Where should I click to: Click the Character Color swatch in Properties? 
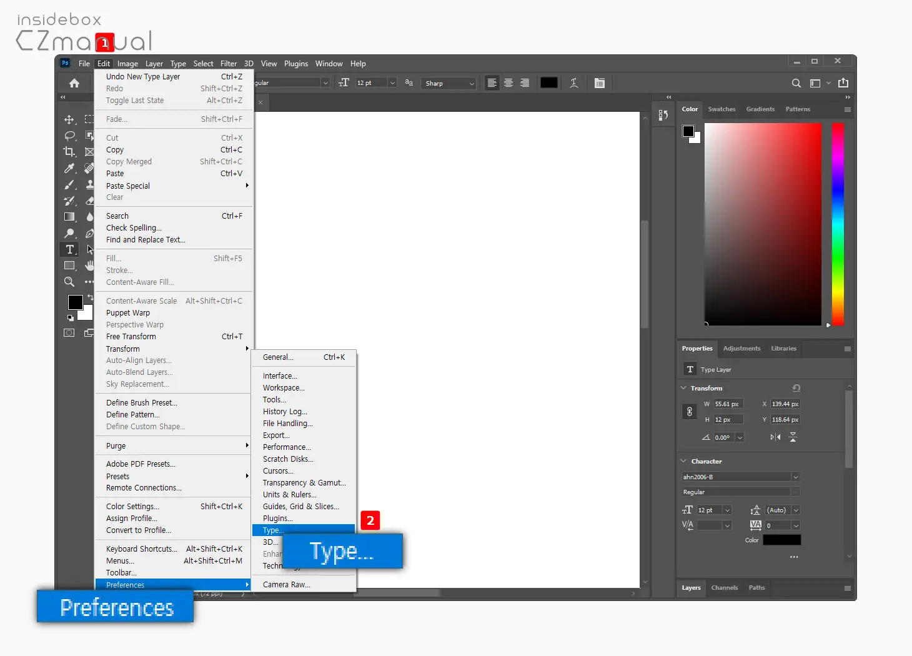(x=782, y=540)
